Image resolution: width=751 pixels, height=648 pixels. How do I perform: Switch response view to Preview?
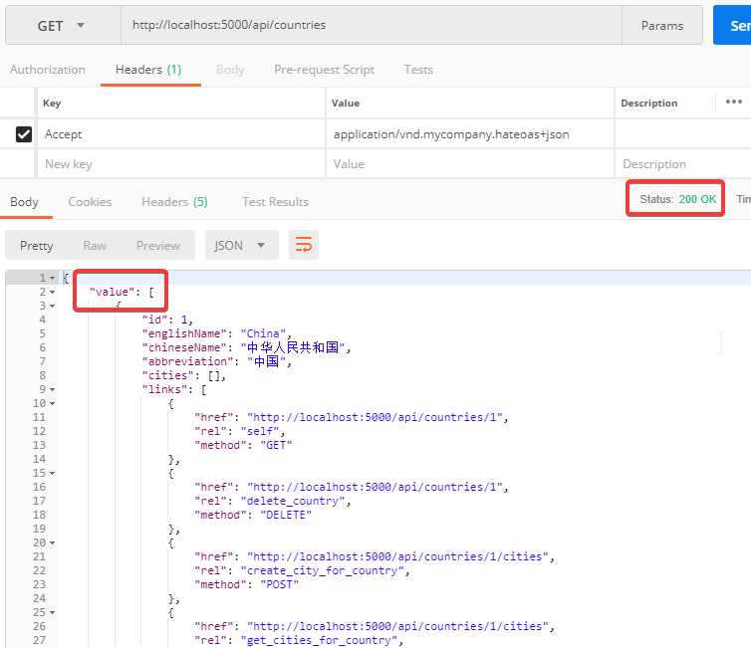[x=158, y=245]
